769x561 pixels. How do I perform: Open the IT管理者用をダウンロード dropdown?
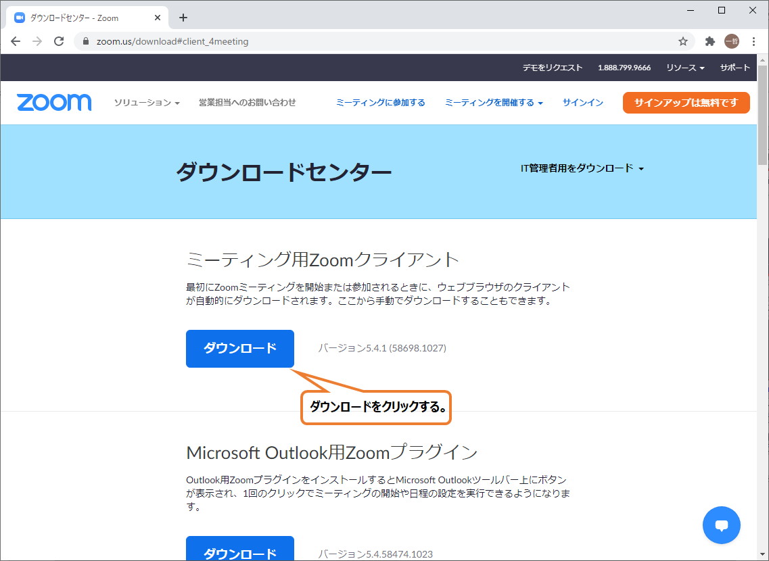[x=582, y=168]
